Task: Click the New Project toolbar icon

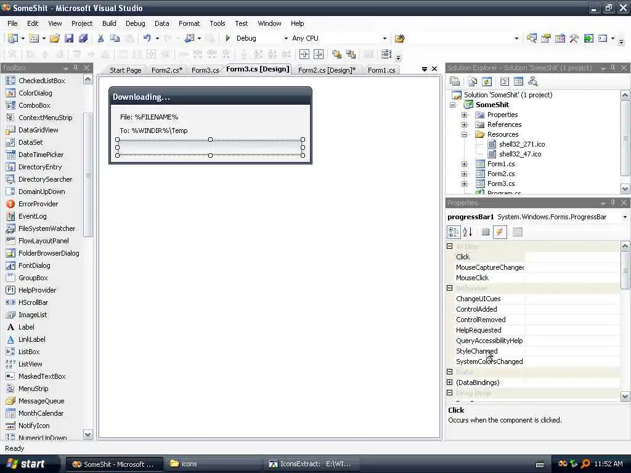Action: click(13, 38)
